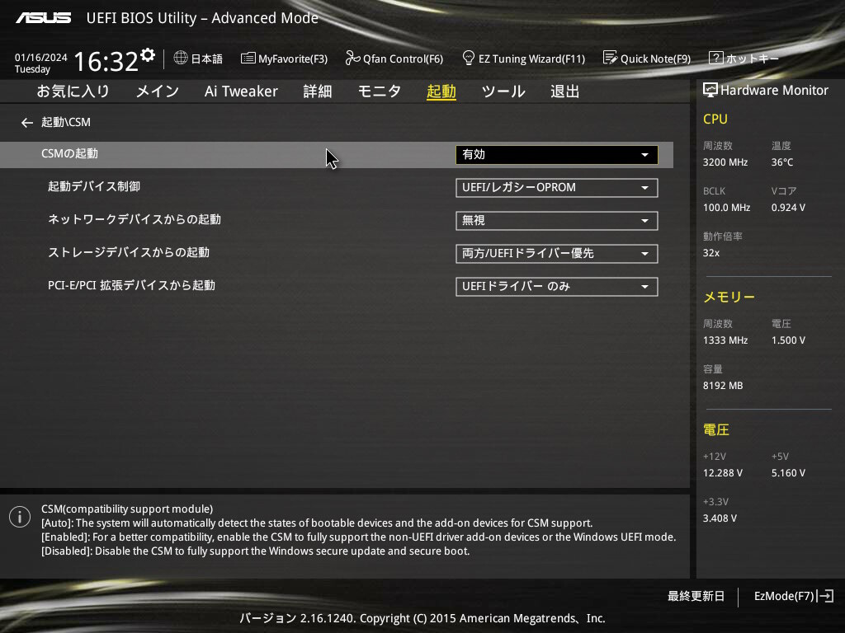Switch to the メイン tab
Screen dimensions: 845x633
157,91
